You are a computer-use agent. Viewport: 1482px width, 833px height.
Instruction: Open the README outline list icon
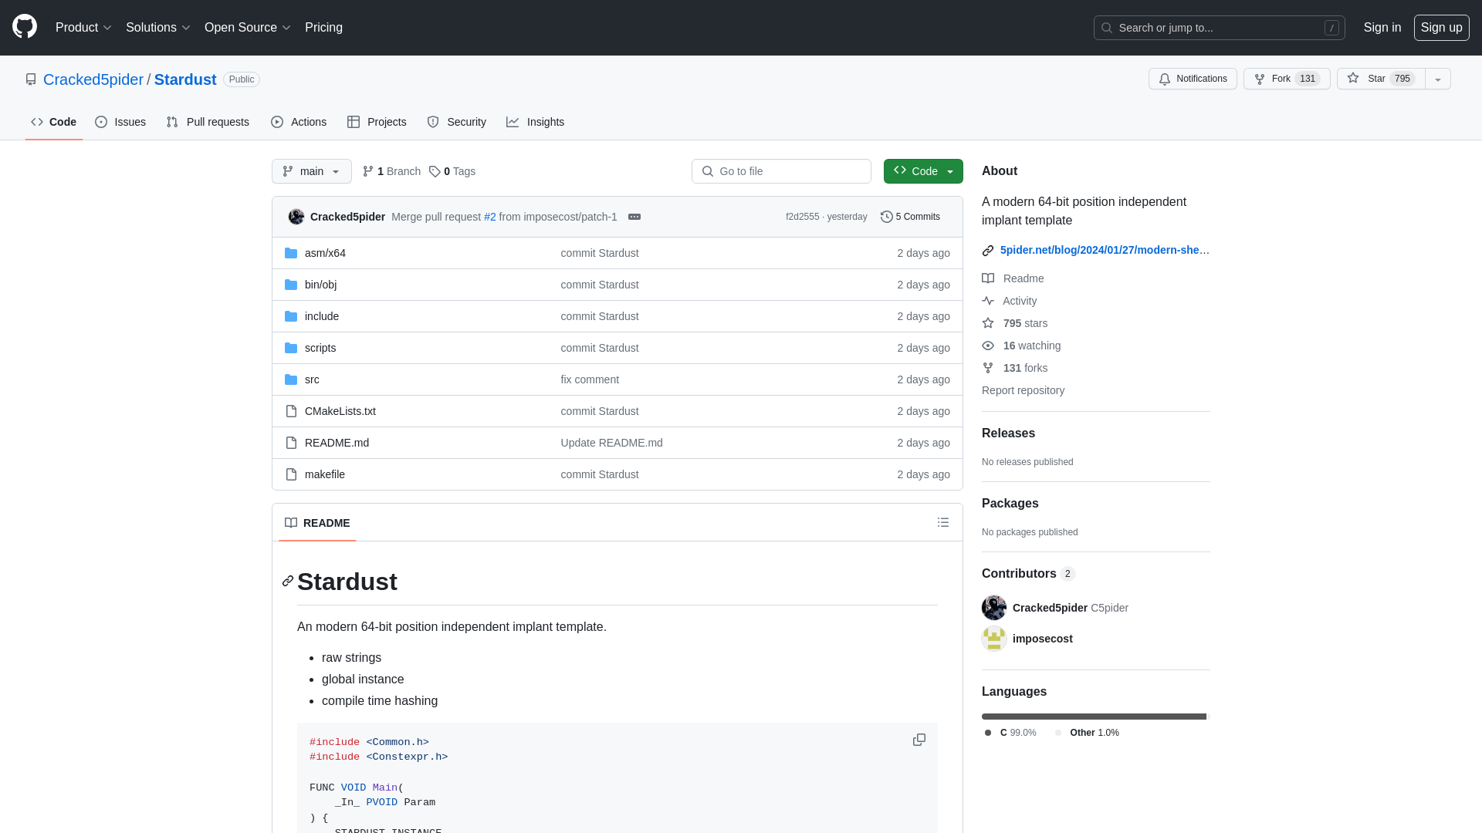pos(942,523)
